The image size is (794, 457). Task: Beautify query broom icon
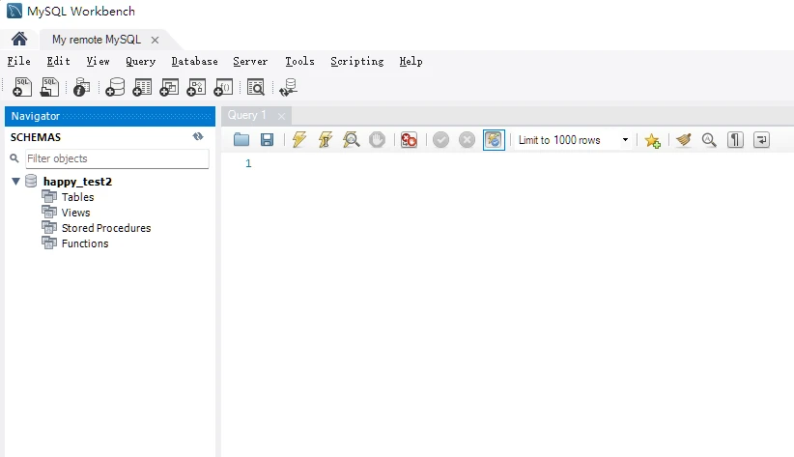pyautogui.click(x=684, y=139)
